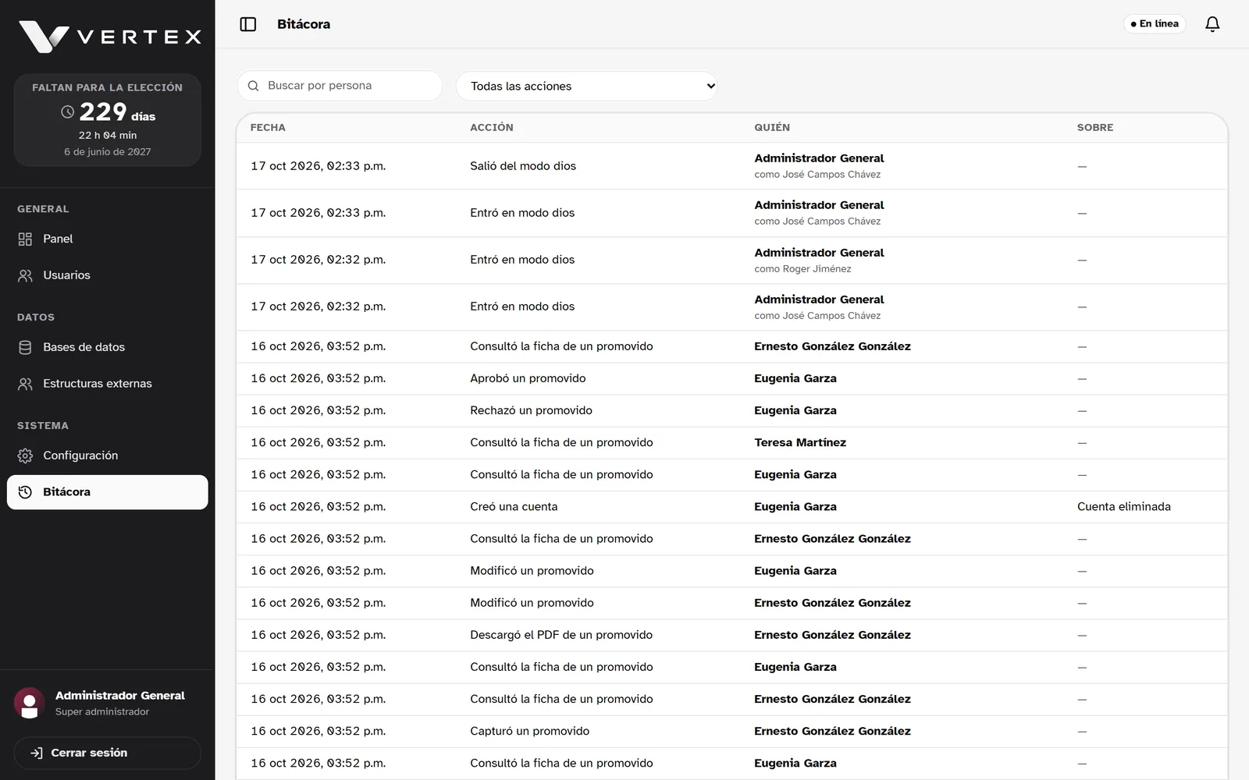
Task: Click the Cerrar sesión button
Action: pyautogui.click(x=108, y=753)
